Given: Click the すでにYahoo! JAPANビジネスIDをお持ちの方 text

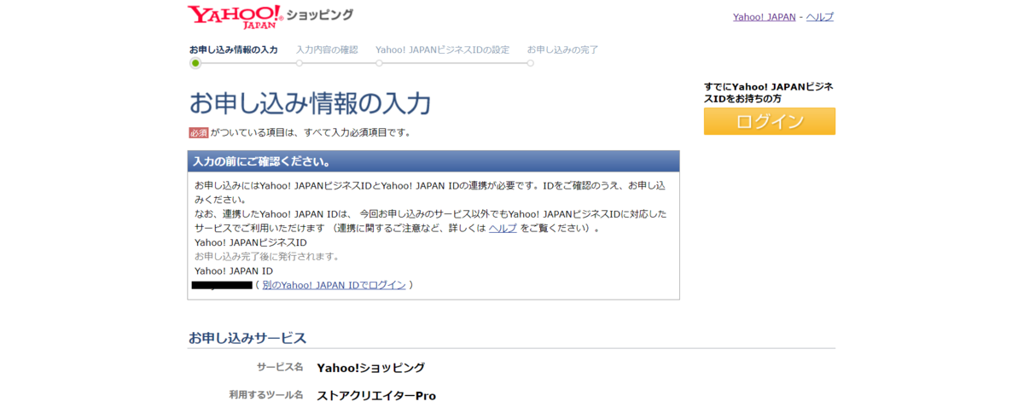Looking at the screenshot, I should click(x=768, y=92).
